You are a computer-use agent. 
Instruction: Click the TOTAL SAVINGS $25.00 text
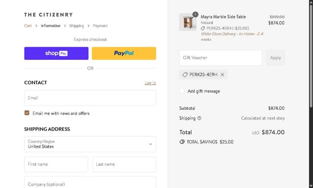tap(210, 142)
